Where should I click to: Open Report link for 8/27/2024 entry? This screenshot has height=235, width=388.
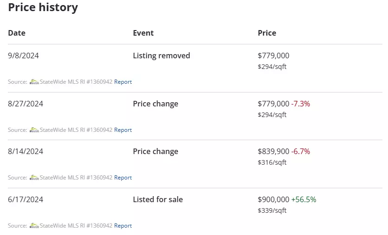click(x=123, y=130)
